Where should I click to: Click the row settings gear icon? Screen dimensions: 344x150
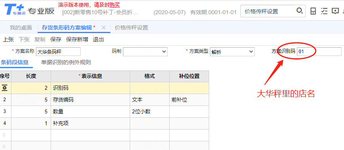click(x=5, y=88)
